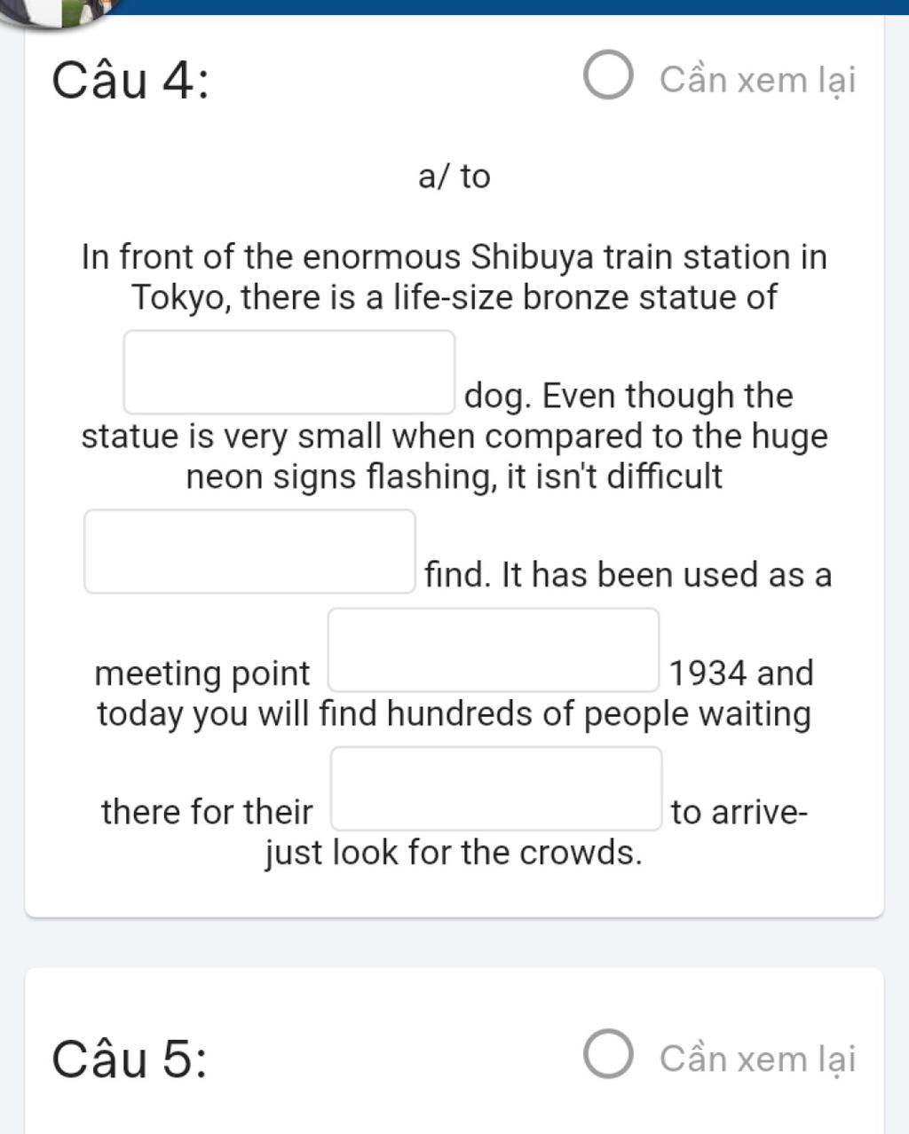909x1134 pixels.
Task: Click the blank before the word dog
Action: coord(289,372)
